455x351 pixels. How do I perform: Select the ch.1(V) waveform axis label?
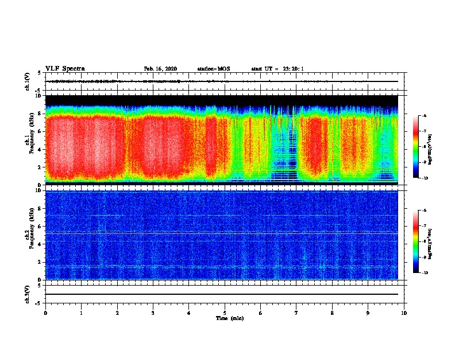[28, 81]
